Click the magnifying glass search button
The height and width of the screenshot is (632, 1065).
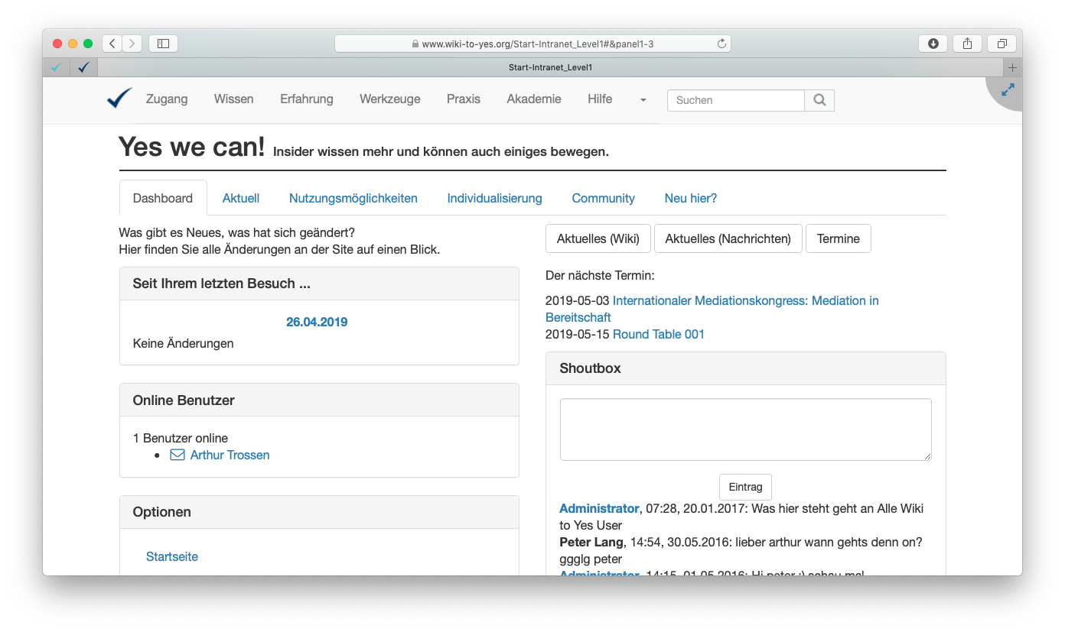819,100
